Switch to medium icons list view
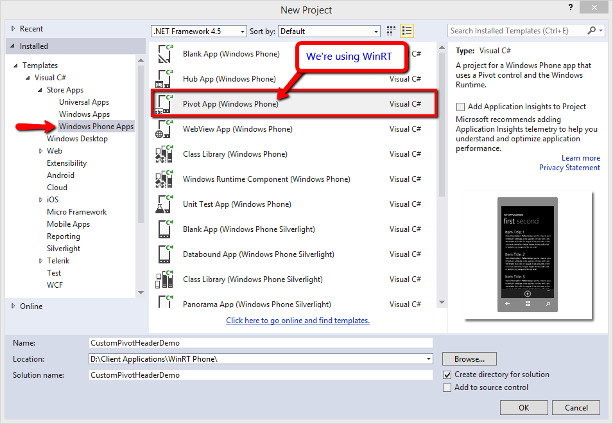Screen dimensions: 613x424 (x=407, y=31)
